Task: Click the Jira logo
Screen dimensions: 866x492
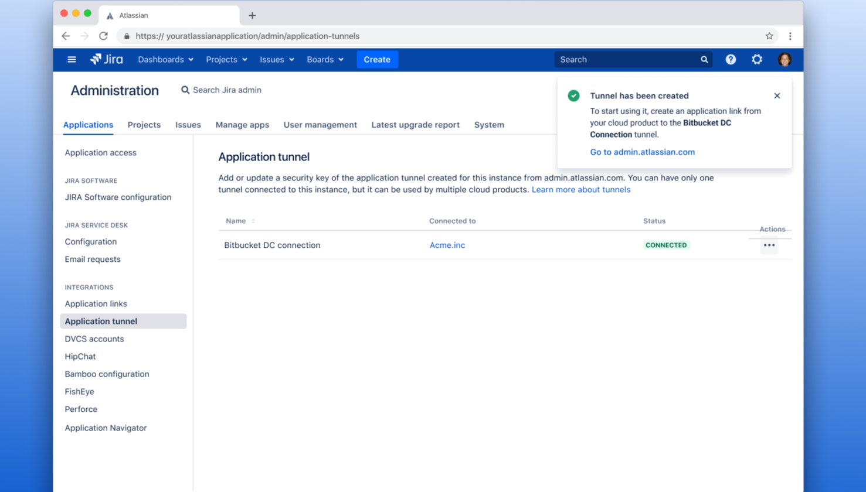Action: tap(107, 60)
